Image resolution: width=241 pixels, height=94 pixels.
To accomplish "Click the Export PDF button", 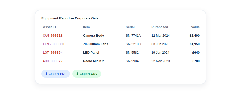I will (55, 74).
